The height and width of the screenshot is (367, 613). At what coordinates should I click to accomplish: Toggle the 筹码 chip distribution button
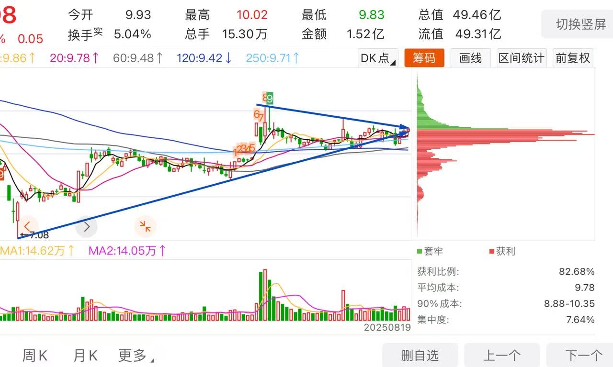click(x=424, y=58)
